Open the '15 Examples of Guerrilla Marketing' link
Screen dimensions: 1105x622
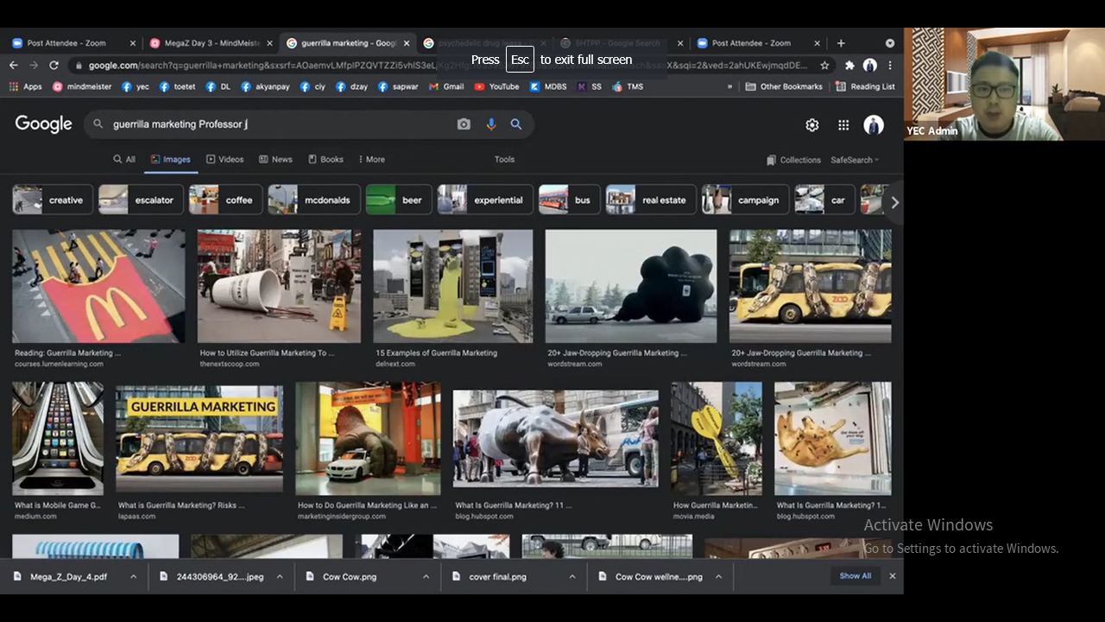click(436, 353)
